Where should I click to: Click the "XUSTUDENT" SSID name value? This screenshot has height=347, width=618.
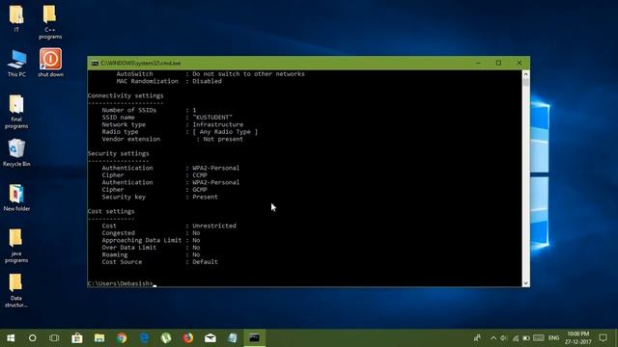(x=212, y=118)
